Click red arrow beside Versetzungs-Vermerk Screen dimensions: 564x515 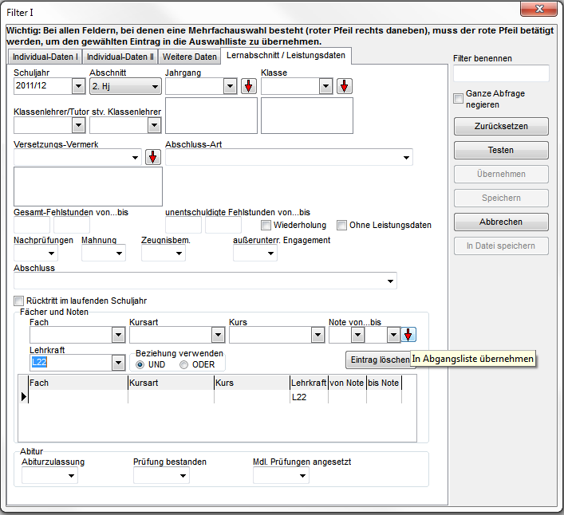point(153,157)
